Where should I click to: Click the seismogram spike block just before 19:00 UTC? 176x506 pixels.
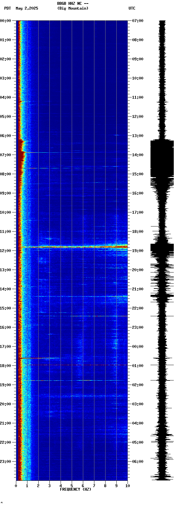click(162, 248)
